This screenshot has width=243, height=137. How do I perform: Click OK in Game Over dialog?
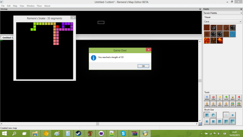[143, 66]
